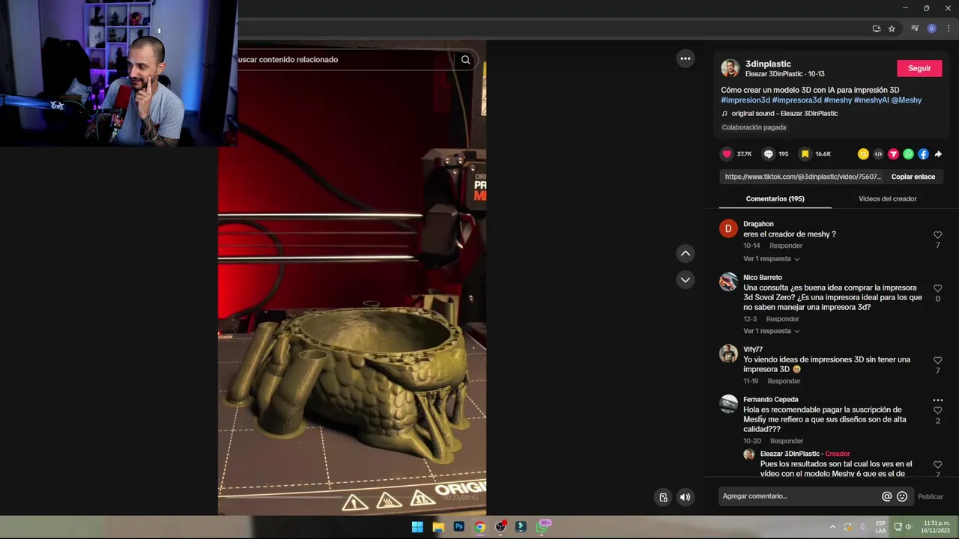Open the #meshy hashtag
Viewport: 959px width, 539px height.
(x=838, y=100)
